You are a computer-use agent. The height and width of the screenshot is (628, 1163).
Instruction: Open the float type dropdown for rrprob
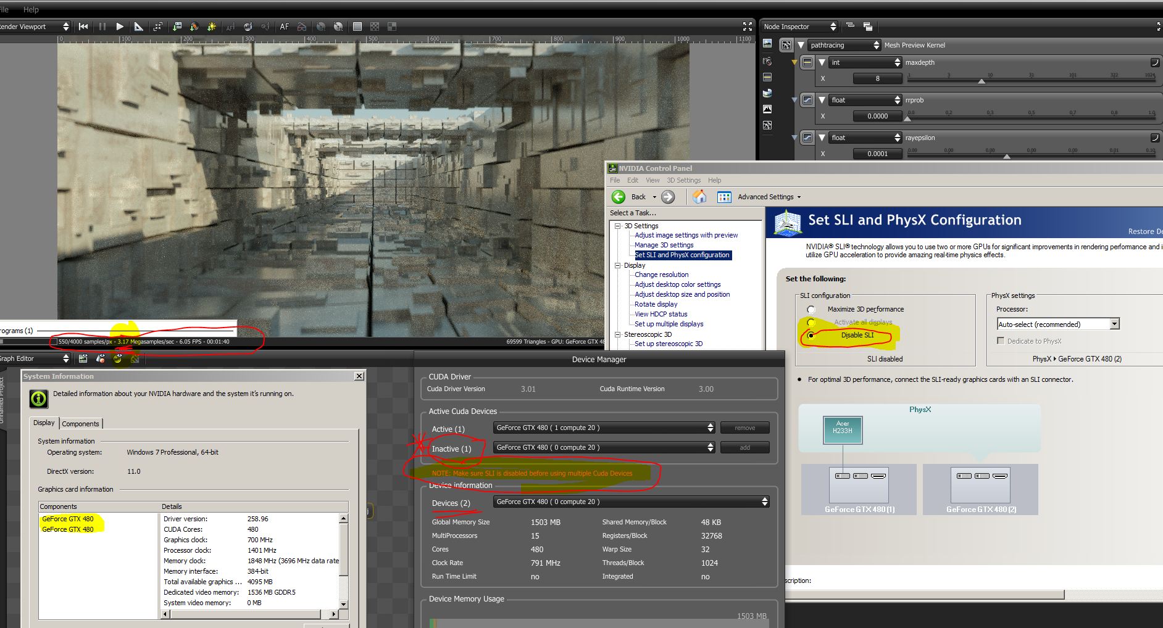click(865, 100)
